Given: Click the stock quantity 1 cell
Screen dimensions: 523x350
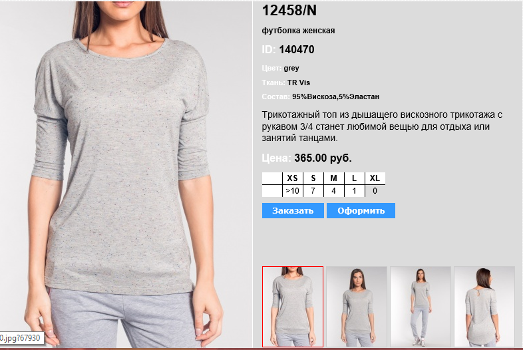Looking at the screenshot, I should pos(354,191).
